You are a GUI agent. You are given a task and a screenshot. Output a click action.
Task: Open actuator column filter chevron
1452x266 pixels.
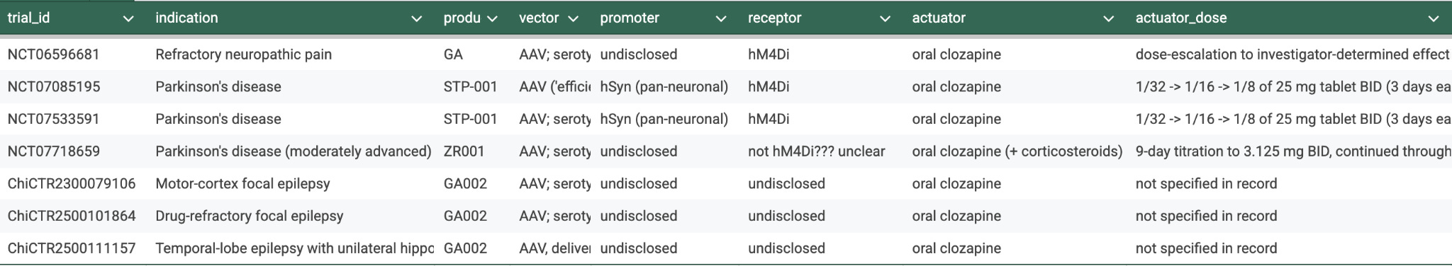point(1109,19)
